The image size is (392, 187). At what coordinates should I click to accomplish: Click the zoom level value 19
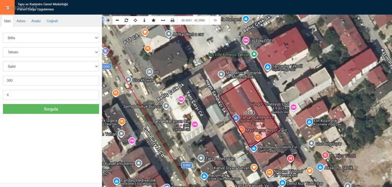point(215,21)
